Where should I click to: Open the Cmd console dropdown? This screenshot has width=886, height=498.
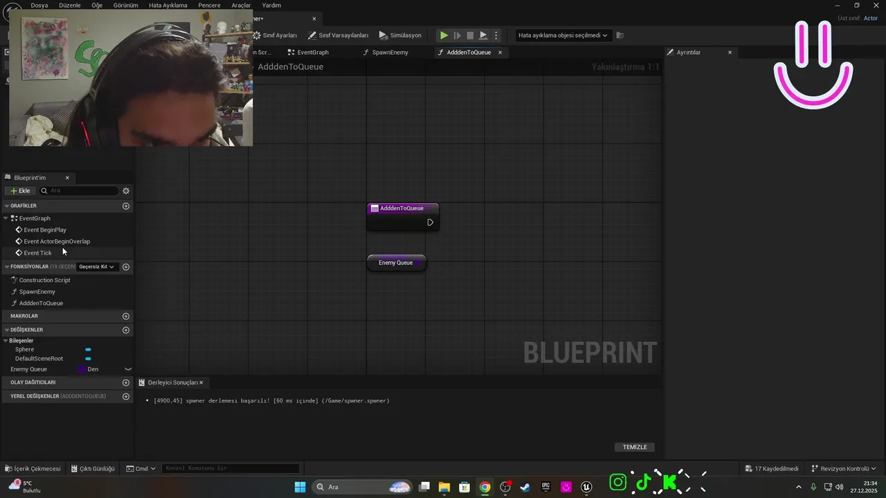click(141, 469)
